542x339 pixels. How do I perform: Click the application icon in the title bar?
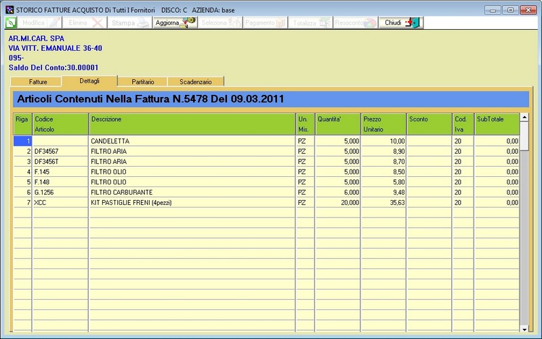coord(9,9)
